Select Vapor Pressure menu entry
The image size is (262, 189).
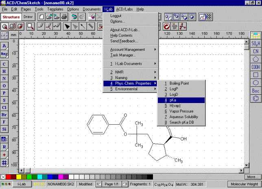point(181,111)
